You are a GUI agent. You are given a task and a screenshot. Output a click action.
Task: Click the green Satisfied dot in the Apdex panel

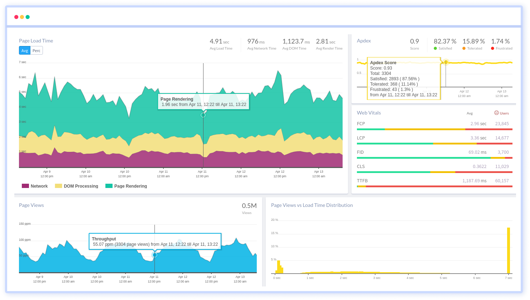[x=435, y=48]
